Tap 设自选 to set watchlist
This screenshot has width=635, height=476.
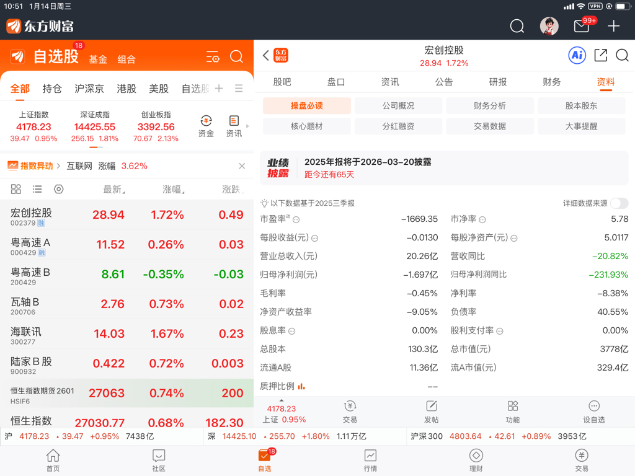(593, 412)
